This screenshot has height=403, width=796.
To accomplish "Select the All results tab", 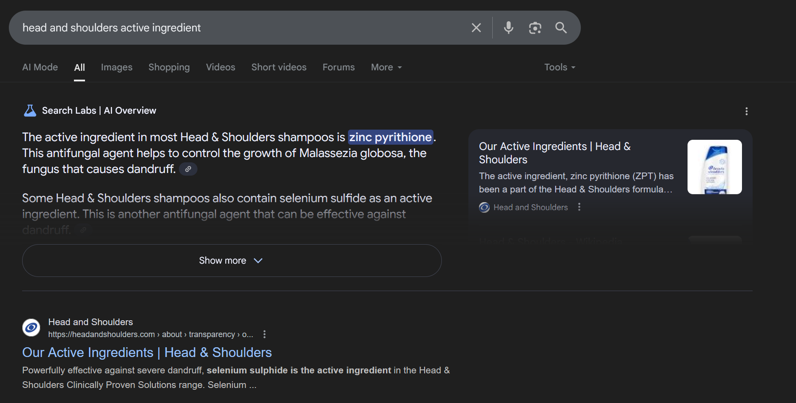I will tap(80, 68).
